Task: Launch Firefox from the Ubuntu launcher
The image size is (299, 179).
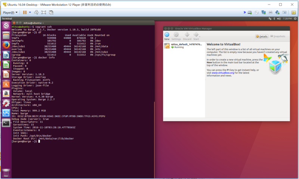Action: 6,45
